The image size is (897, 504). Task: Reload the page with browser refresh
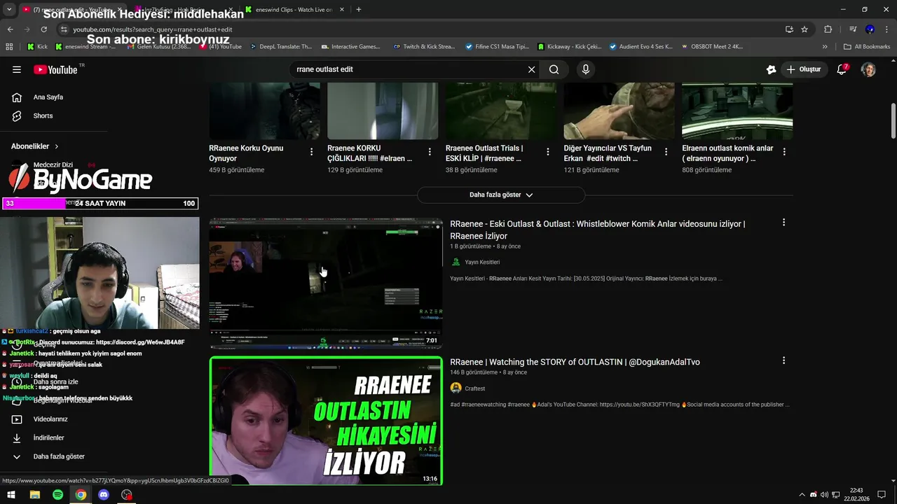(x=43, y=29)
